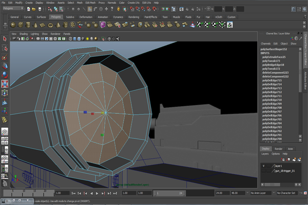Move selected layer up in list
The height and width of the screenshot is (205, 308).
tap(283, 160)
